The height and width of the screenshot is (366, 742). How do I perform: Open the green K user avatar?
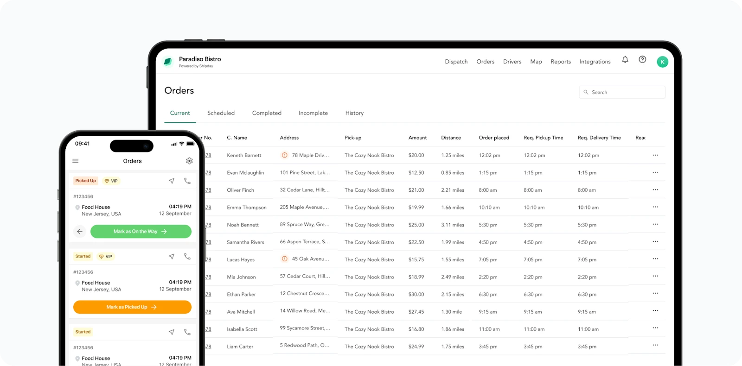click(x=663, y=62)
